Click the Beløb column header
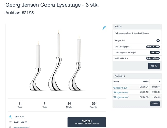 point(145,82)
